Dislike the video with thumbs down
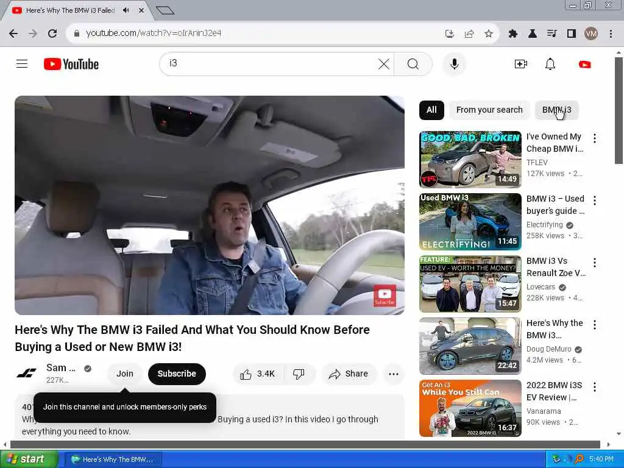Image resolution: width=624 pixels, height=468 pixels. pos(299,374)
